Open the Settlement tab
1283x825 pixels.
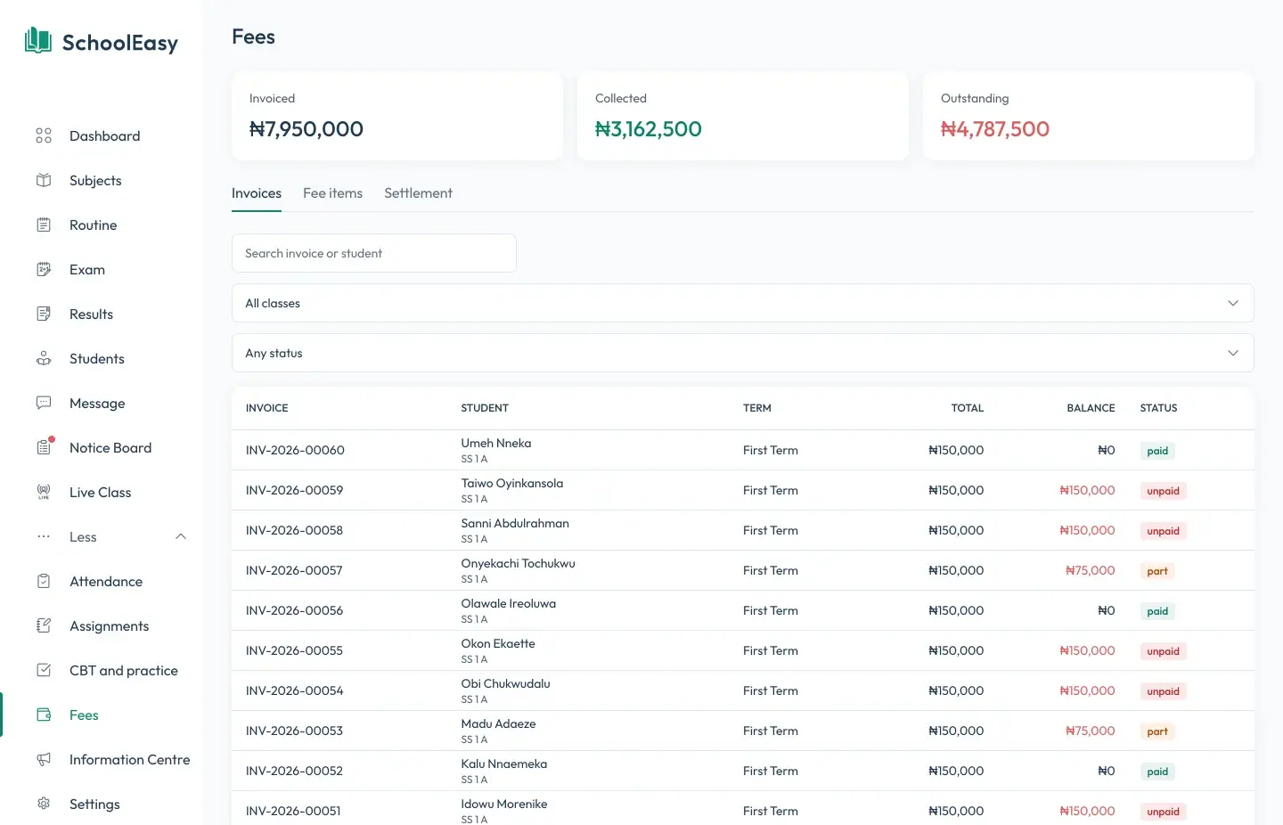click(x=418, y=193)
